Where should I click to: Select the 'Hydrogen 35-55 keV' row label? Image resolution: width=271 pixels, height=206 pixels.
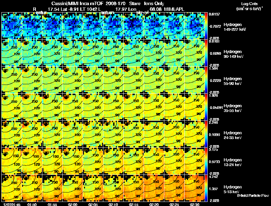point(233,108)
